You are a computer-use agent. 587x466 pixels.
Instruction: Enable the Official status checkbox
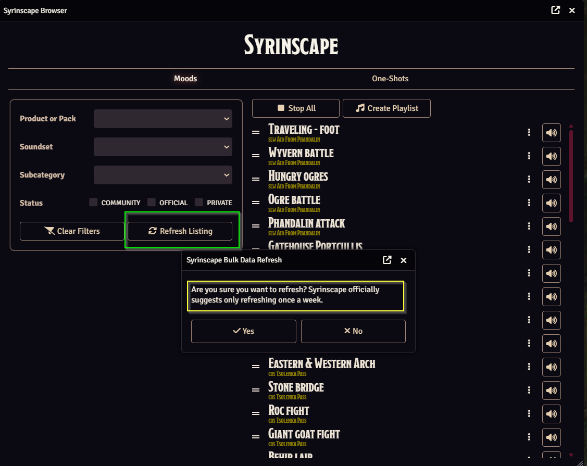[151, 203]
